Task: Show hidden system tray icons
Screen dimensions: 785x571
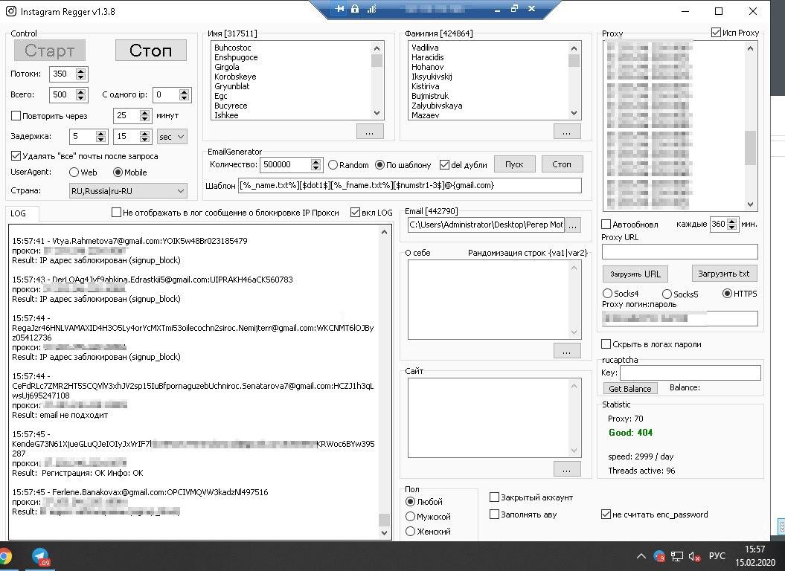Action: pyautogui.click(x=641, y=556)
